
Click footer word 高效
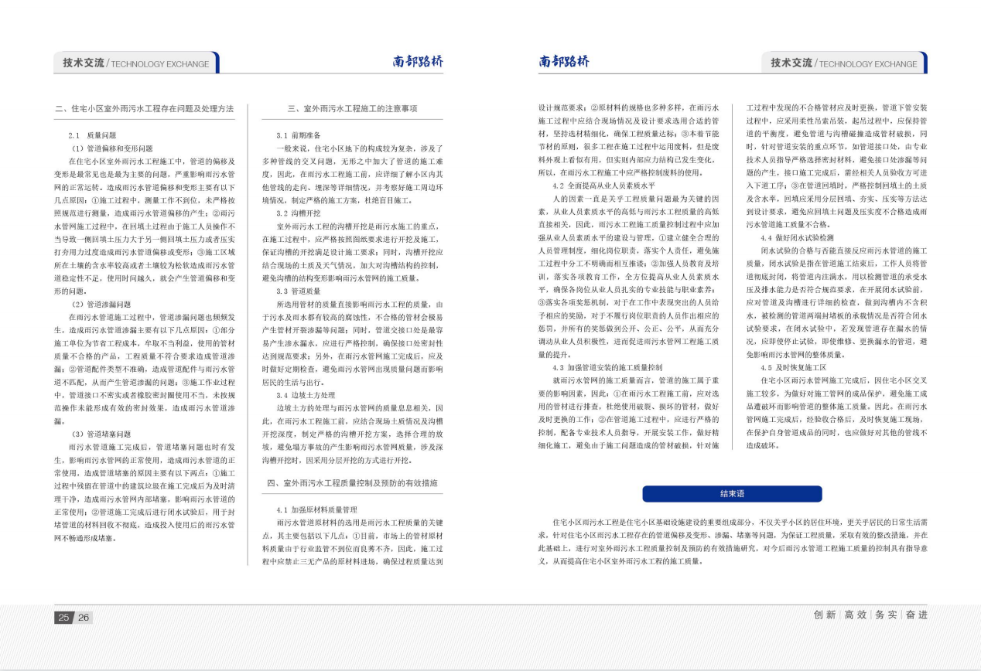[856, 615]
